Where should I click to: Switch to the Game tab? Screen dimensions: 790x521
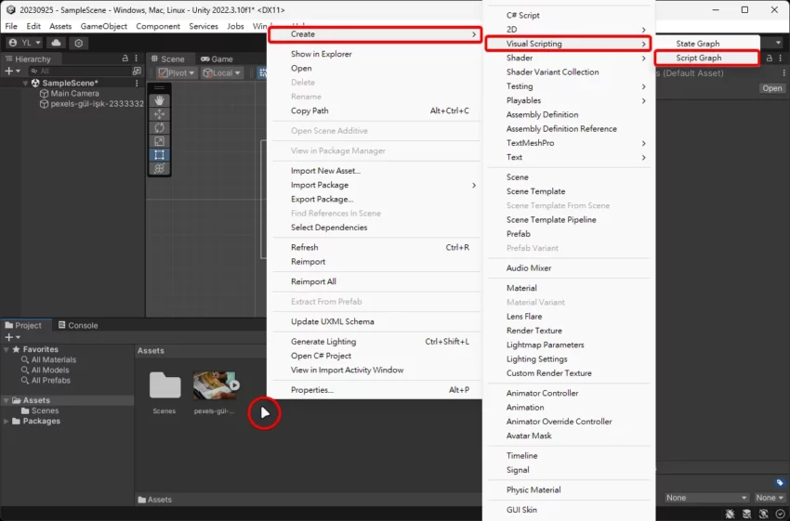[x=217, y=59]
